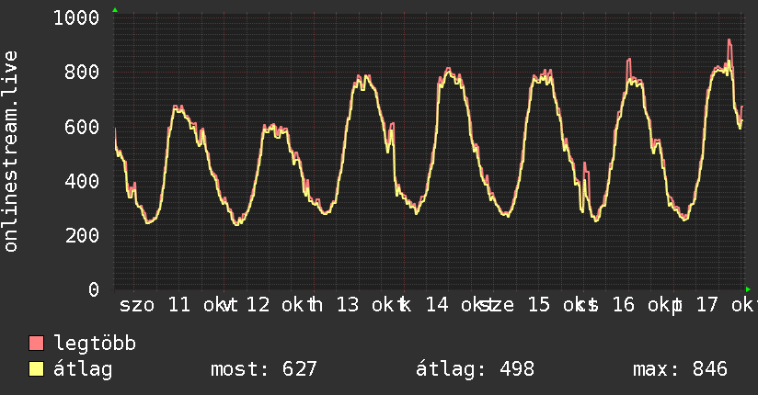Click the 'max: 846' value

pyautogui.click(x=680, y=369)
